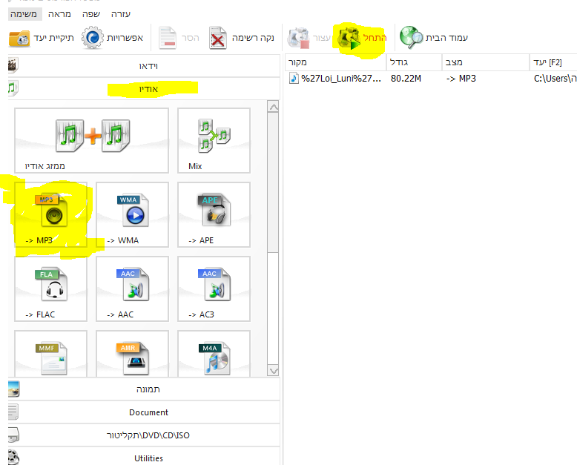Click the disc drive section icon

pos(13,435)
